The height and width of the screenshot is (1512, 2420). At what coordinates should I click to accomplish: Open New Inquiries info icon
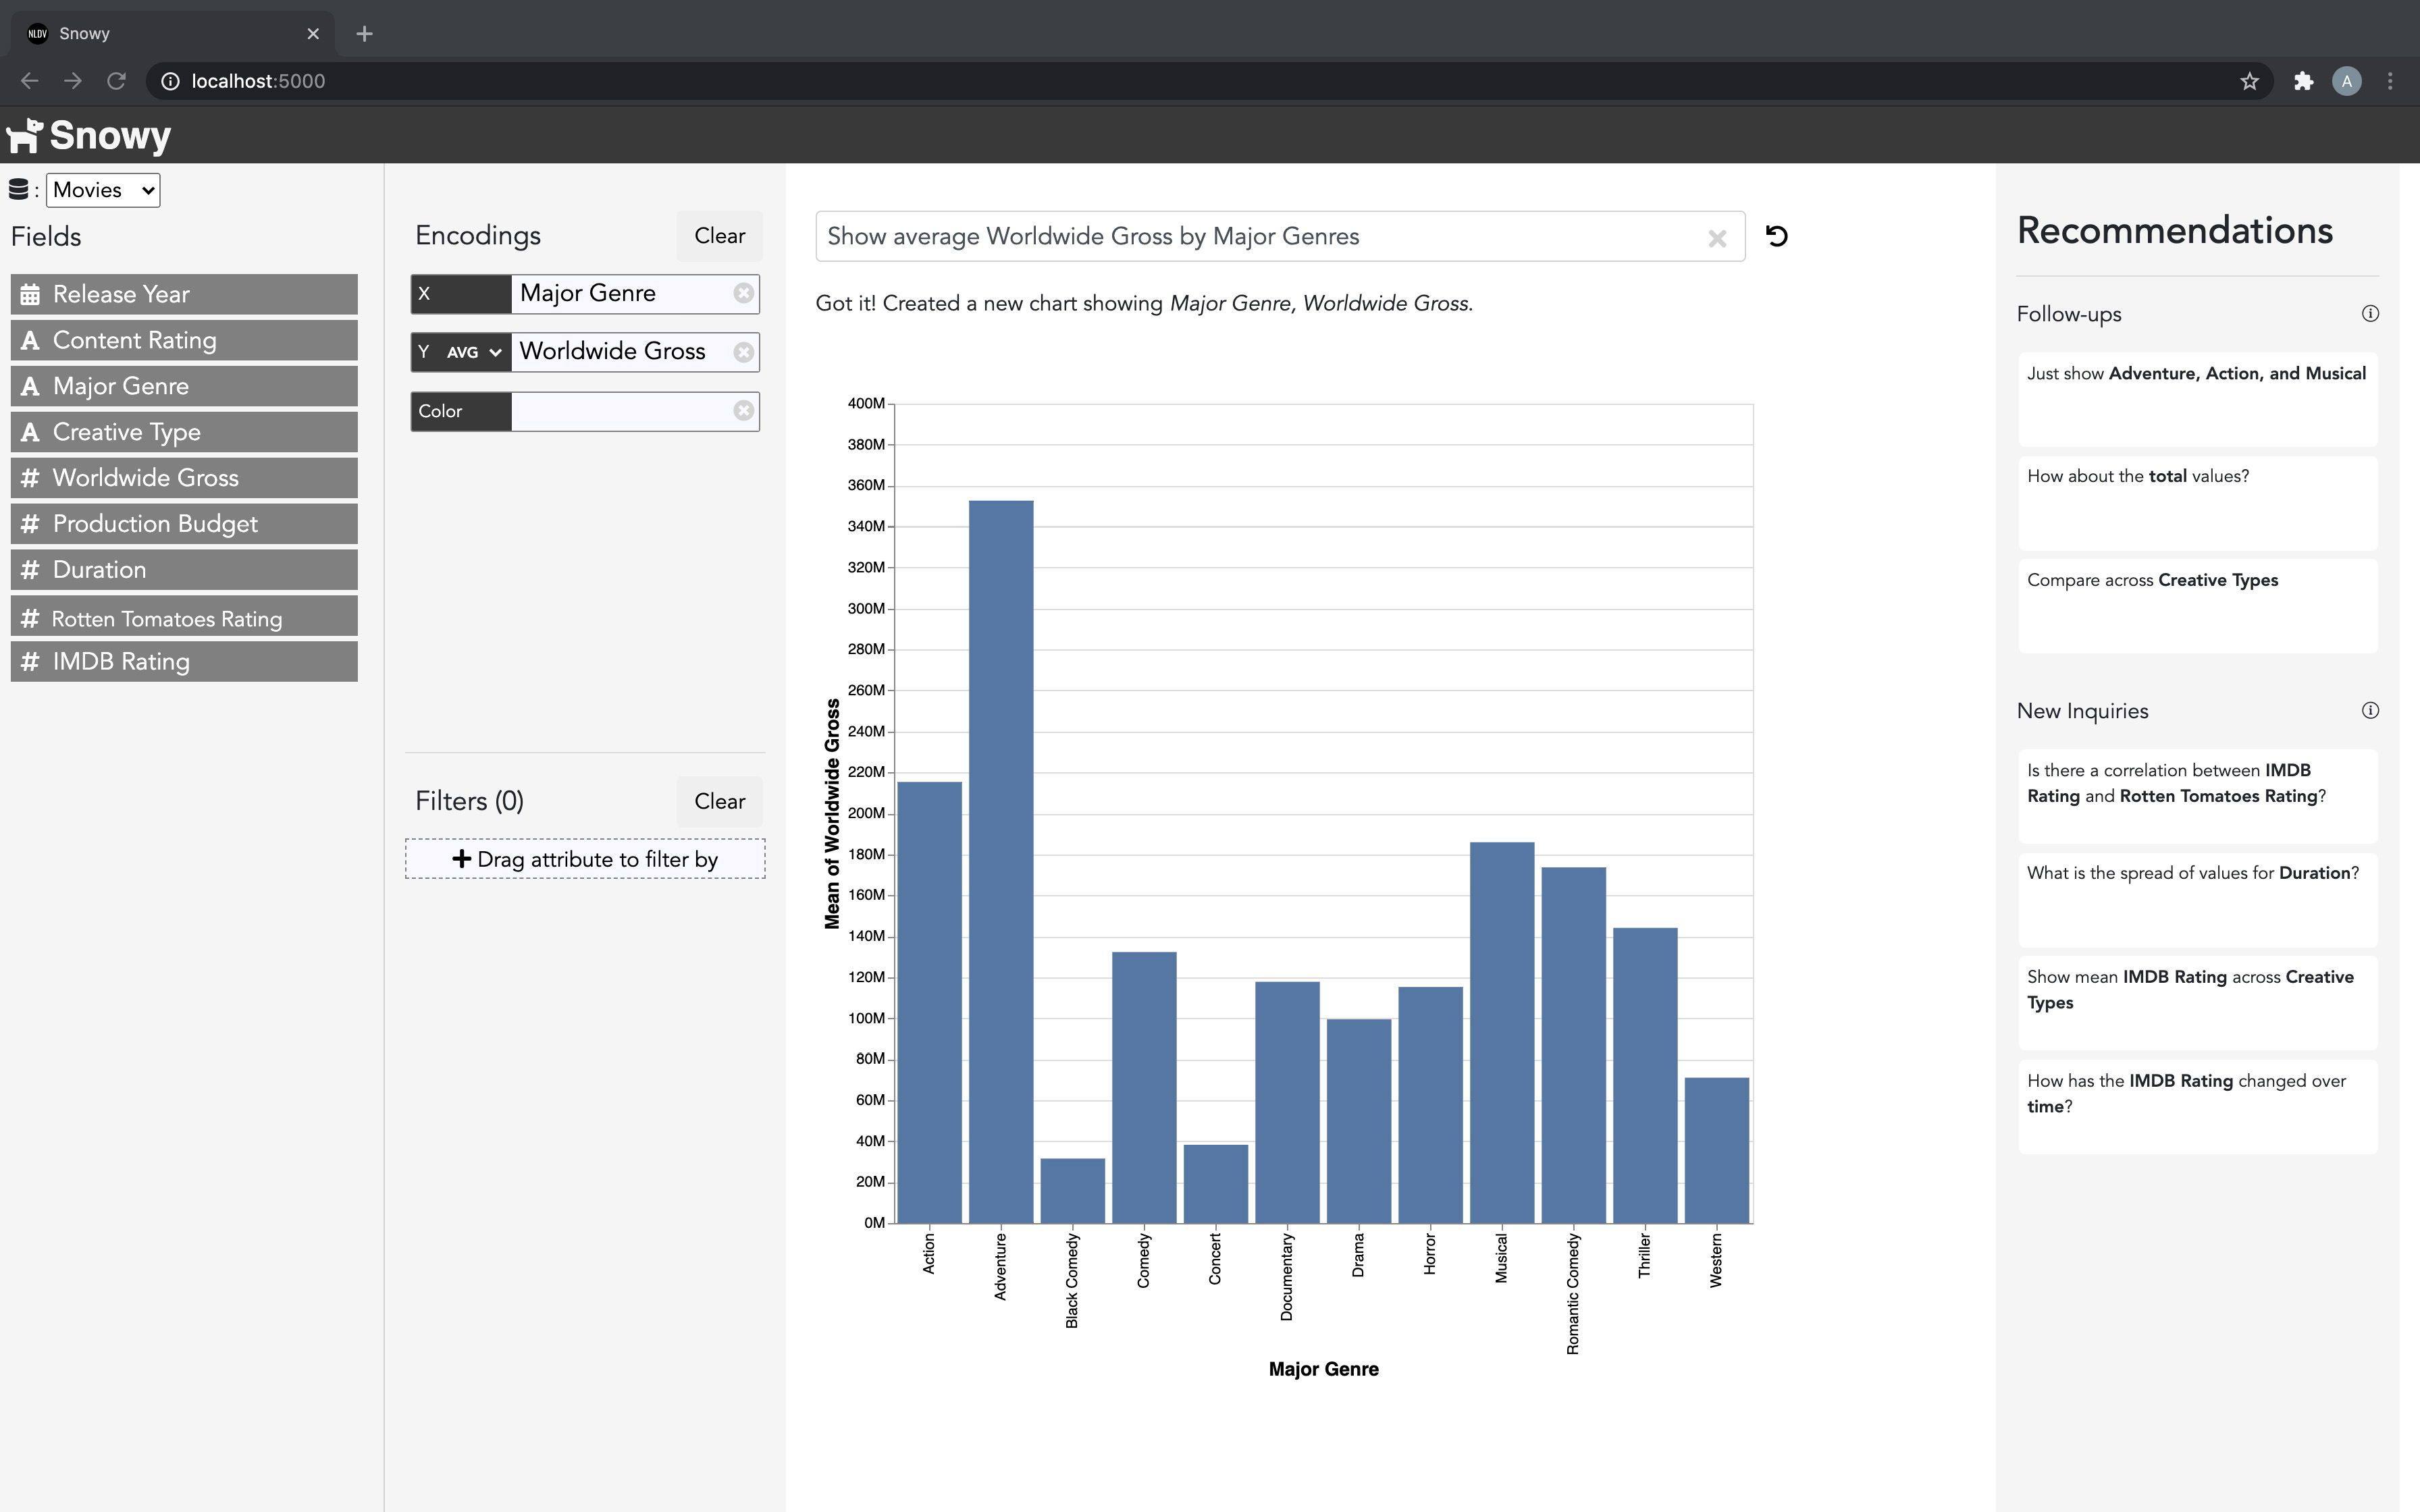[2370, 711]
